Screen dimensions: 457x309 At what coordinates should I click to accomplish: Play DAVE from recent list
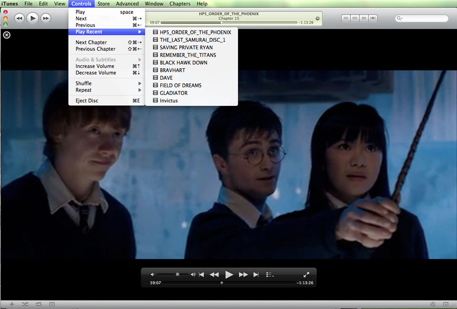pos(191,78)
